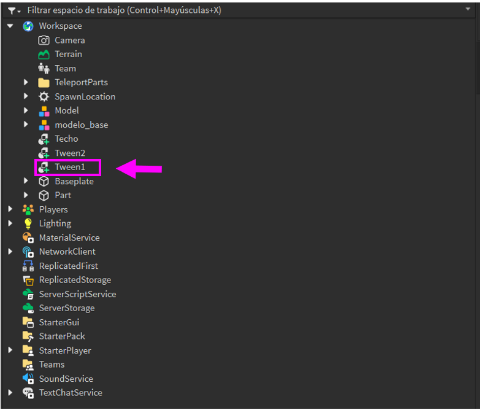Expand the Model node
The width and height of the screenshot is (482, 410).
click(x=26, y=110)
